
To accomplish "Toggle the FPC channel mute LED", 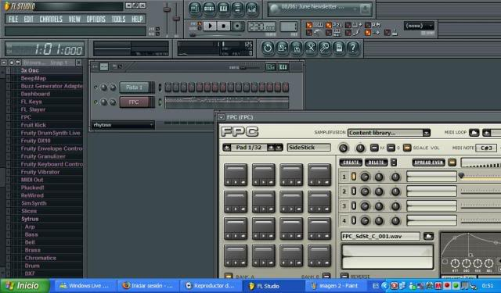I will click(96, 102).
